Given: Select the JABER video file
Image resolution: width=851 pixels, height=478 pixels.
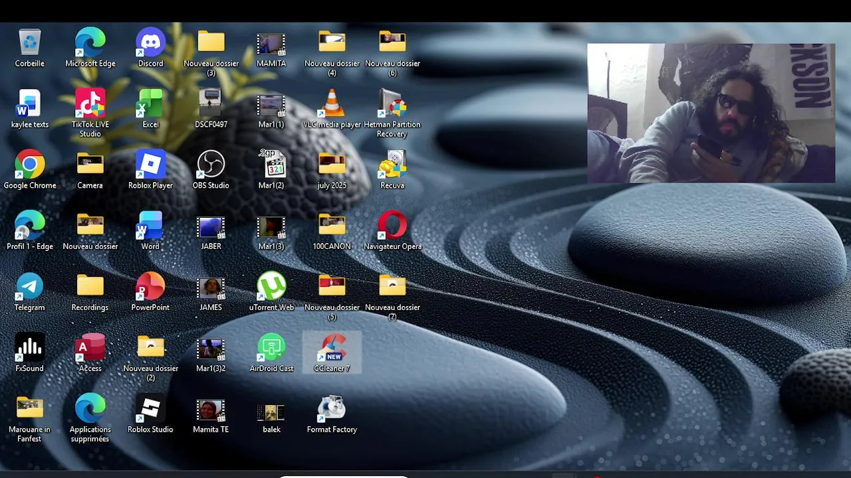Looking at the screenshot, I should pos(211,228).
